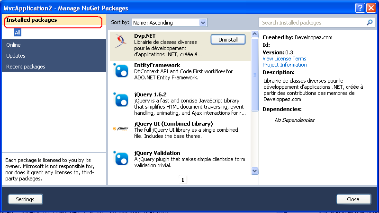Click the Dvp.NET package icon
Image resolution: width=379 pixels, height=213 pixels.
coord(121,42)
